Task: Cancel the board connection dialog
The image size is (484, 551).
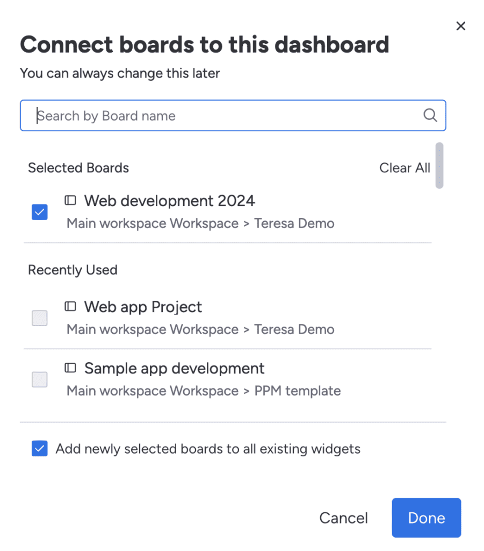Action: click(x=343, y=518)
